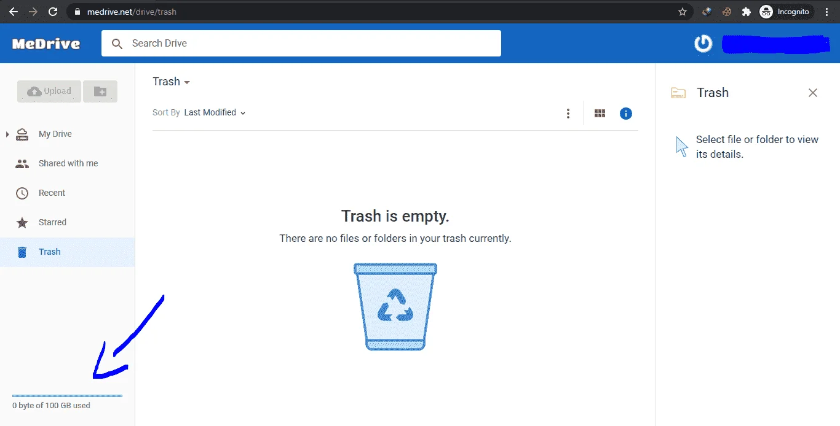Click the Recent clock icon
This screenshot has height=426, width=840.
[x=22, y=193]
